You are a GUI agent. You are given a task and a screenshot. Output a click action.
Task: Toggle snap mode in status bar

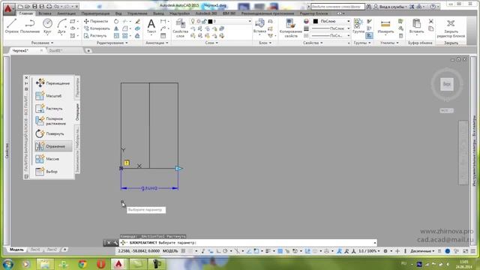pos(190,251)
